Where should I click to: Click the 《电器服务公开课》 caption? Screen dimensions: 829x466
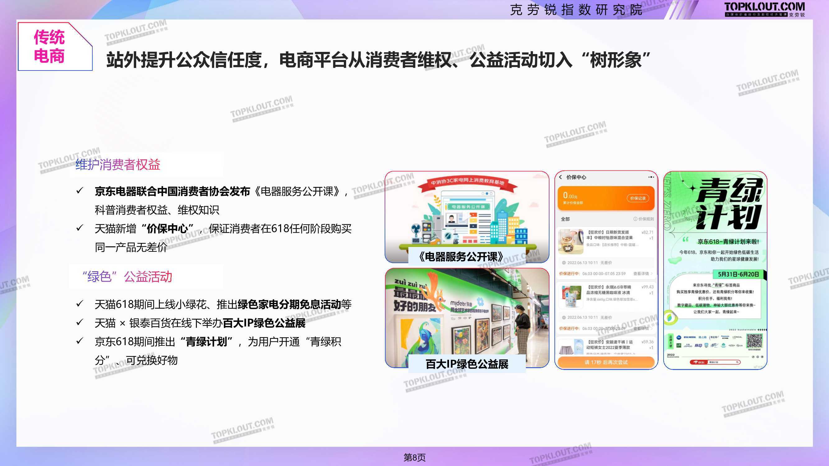(461, 257)
